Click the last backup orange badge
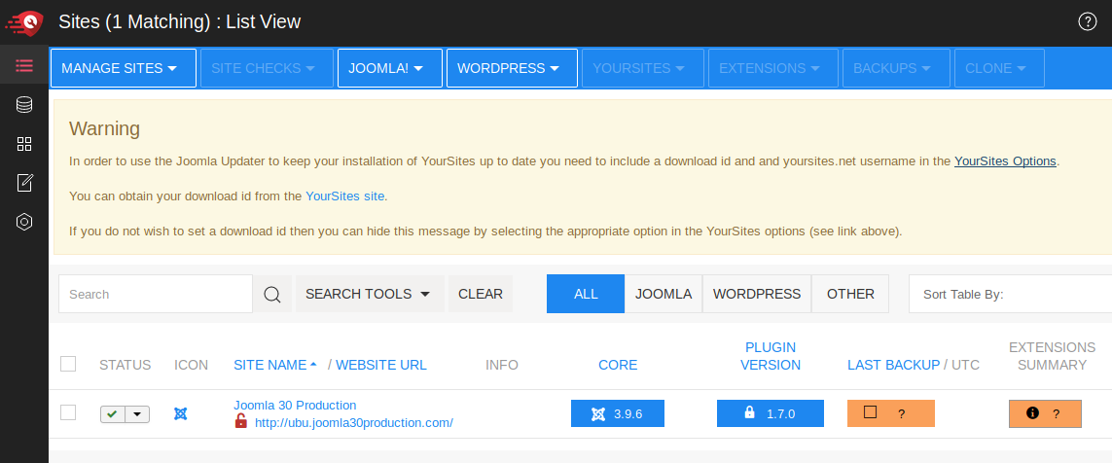 891,413
